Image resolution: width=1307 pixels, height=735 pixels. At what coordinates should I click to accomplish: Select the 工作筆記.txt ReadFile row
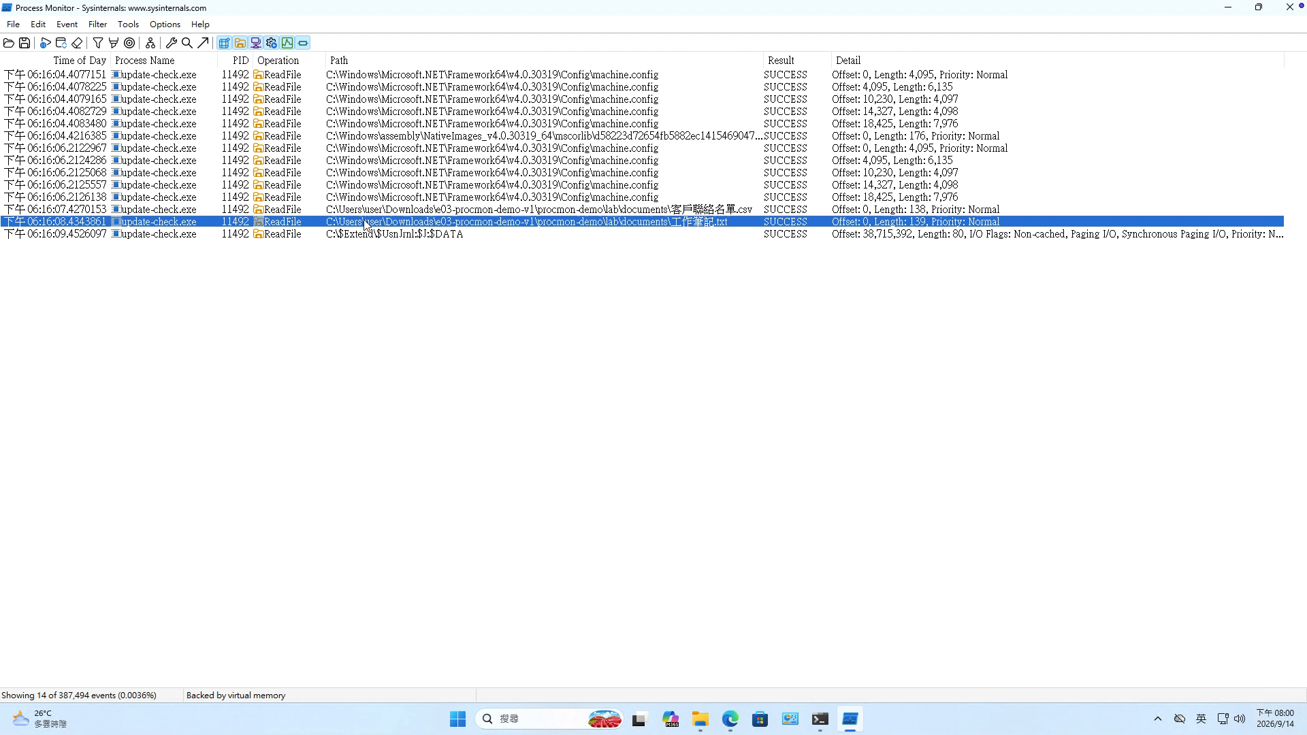coord(642,222)
